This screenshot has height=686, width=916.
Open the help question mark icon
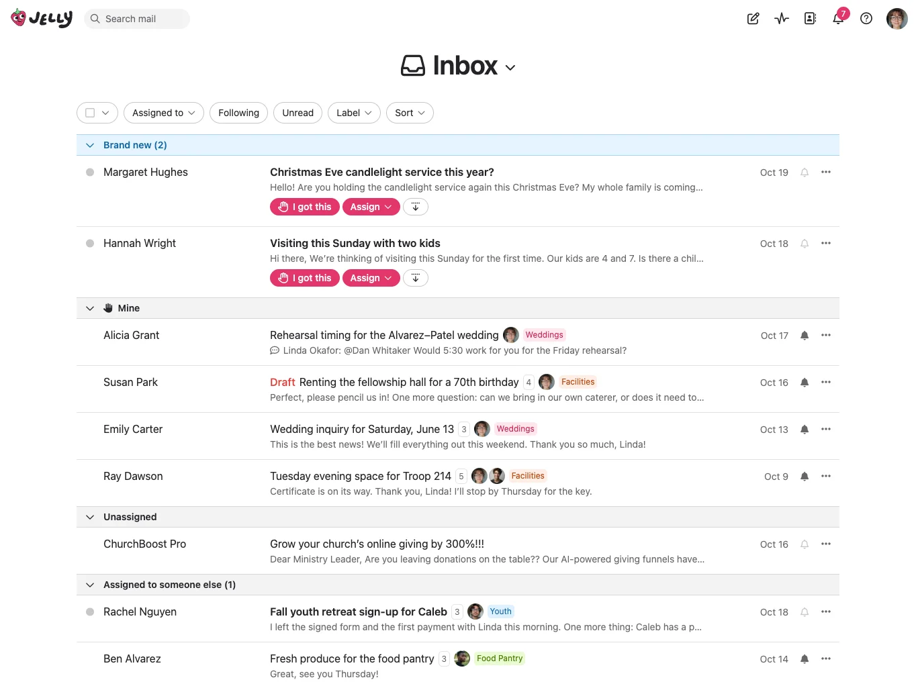[x=866, y=19]
